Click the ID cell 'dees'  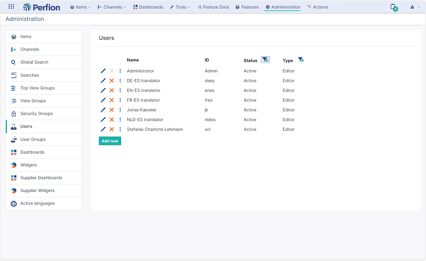pos(210,81)
